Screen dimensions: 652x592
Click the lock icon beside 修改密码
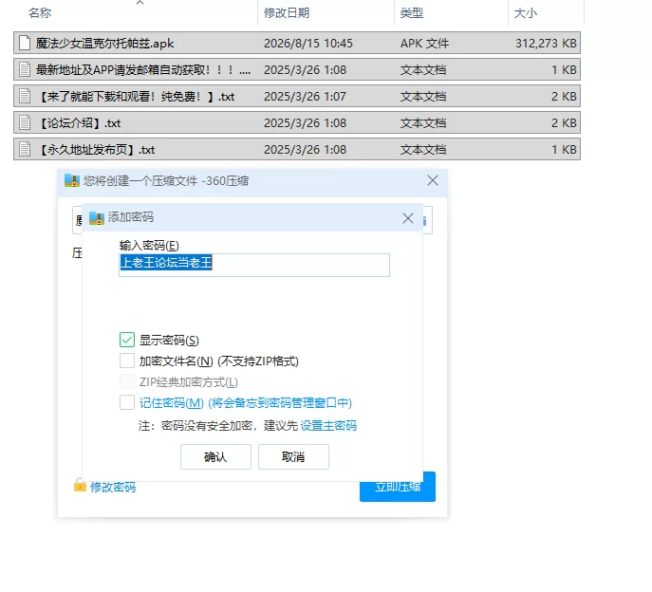pos(80,485)
